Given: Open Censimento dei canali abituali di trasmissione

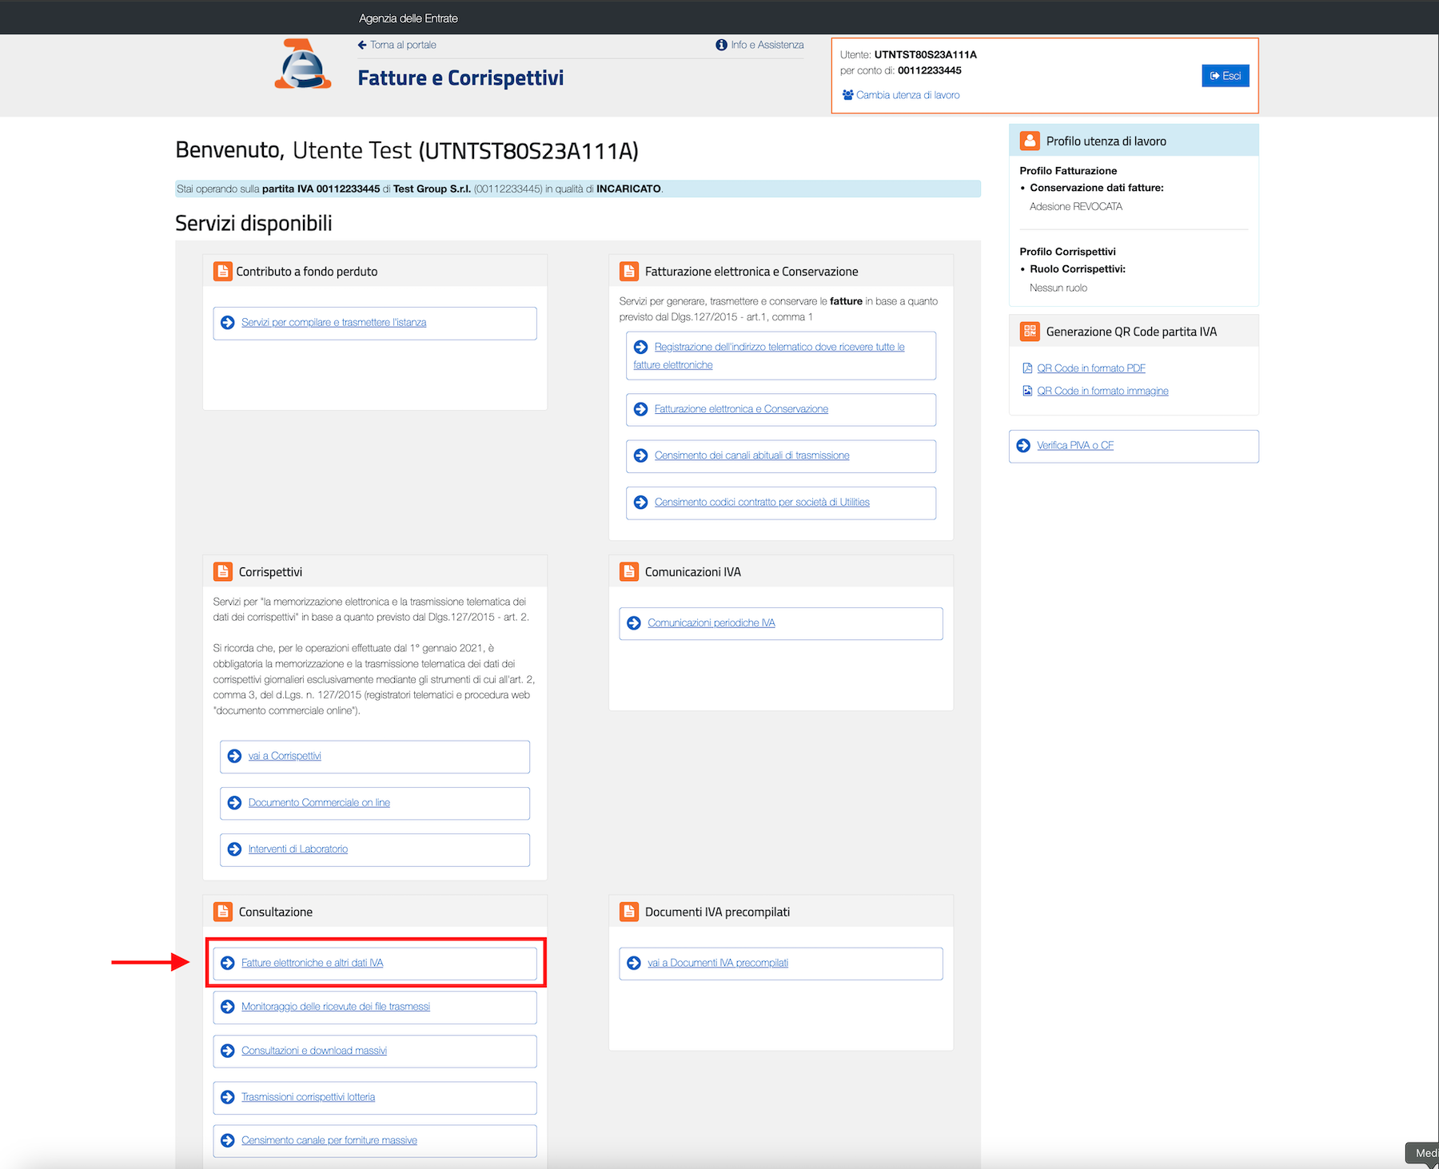Looking at the screenshot, I should pyautogui.click(x=751, y=455).
